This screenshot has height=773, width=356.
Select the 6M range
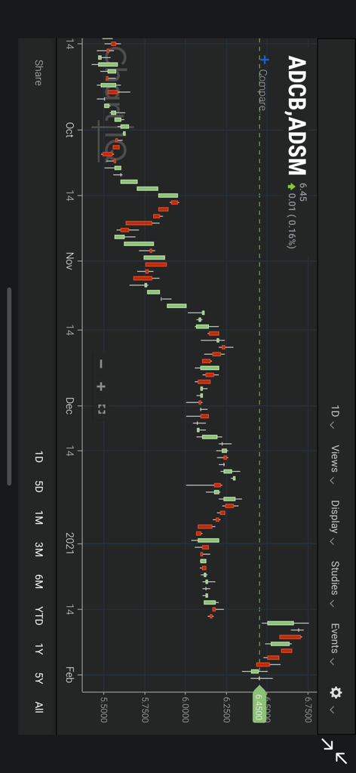pyautogui.click(x=39, y=582)
